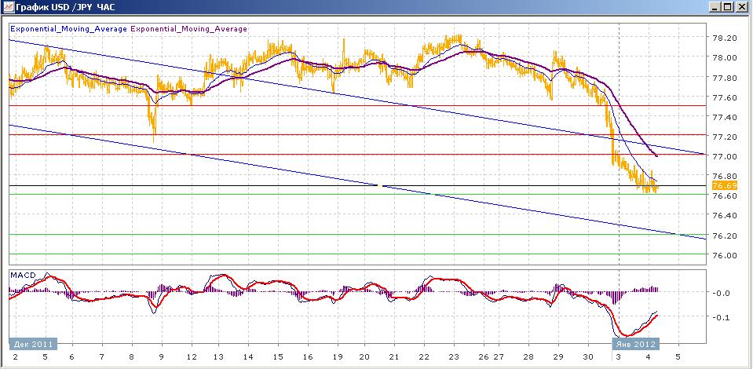The image size is (753, 369).
Task: Click the chart icon in the title bar
Action: [x=8, y=7]
